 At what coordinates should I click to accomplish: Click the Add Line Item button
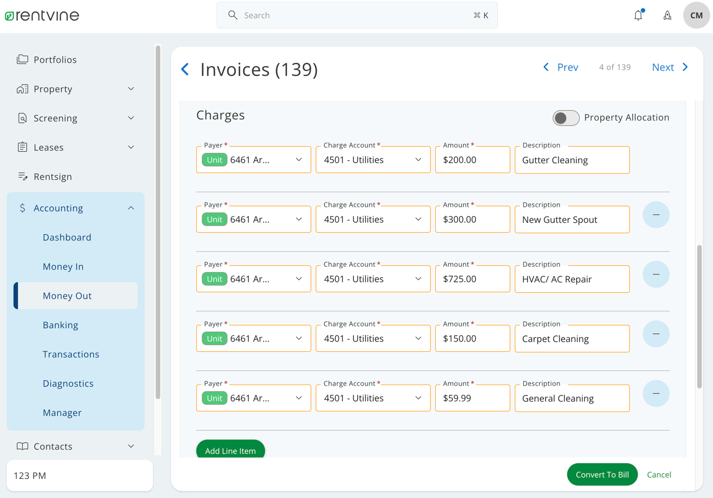[230, 450]
